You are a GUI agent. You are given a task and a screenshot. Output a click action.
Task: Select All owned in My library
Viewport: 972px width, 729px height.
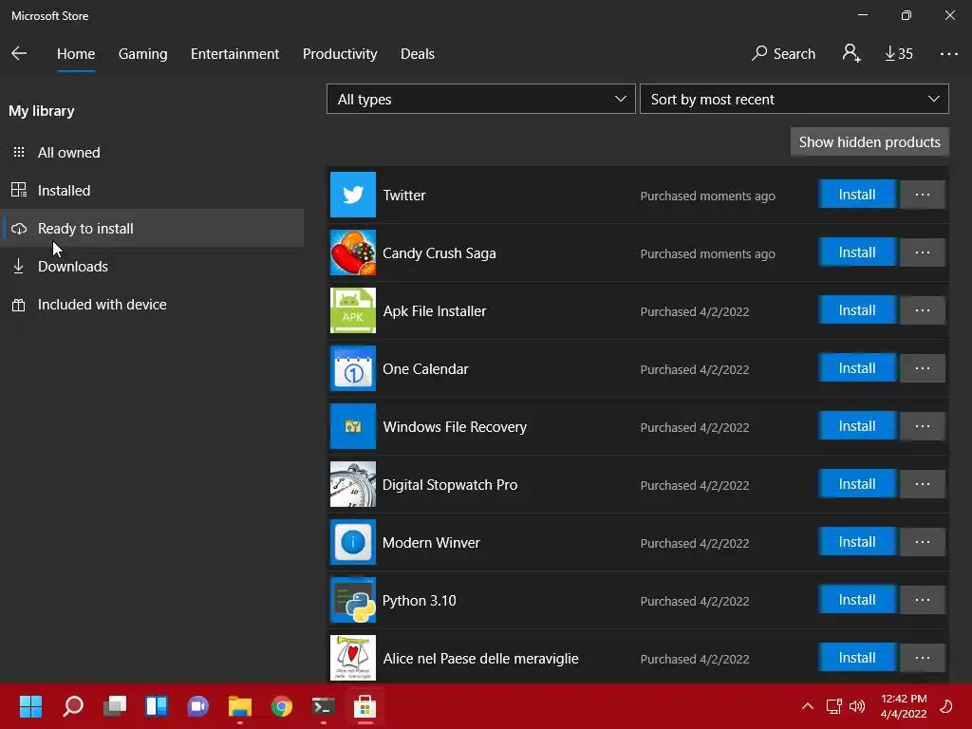click(x=153, y=153)
